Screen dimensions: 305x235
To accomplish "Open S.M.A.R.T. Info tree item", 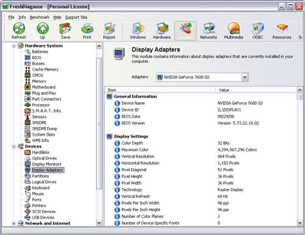I will click(x=46, y=111).
